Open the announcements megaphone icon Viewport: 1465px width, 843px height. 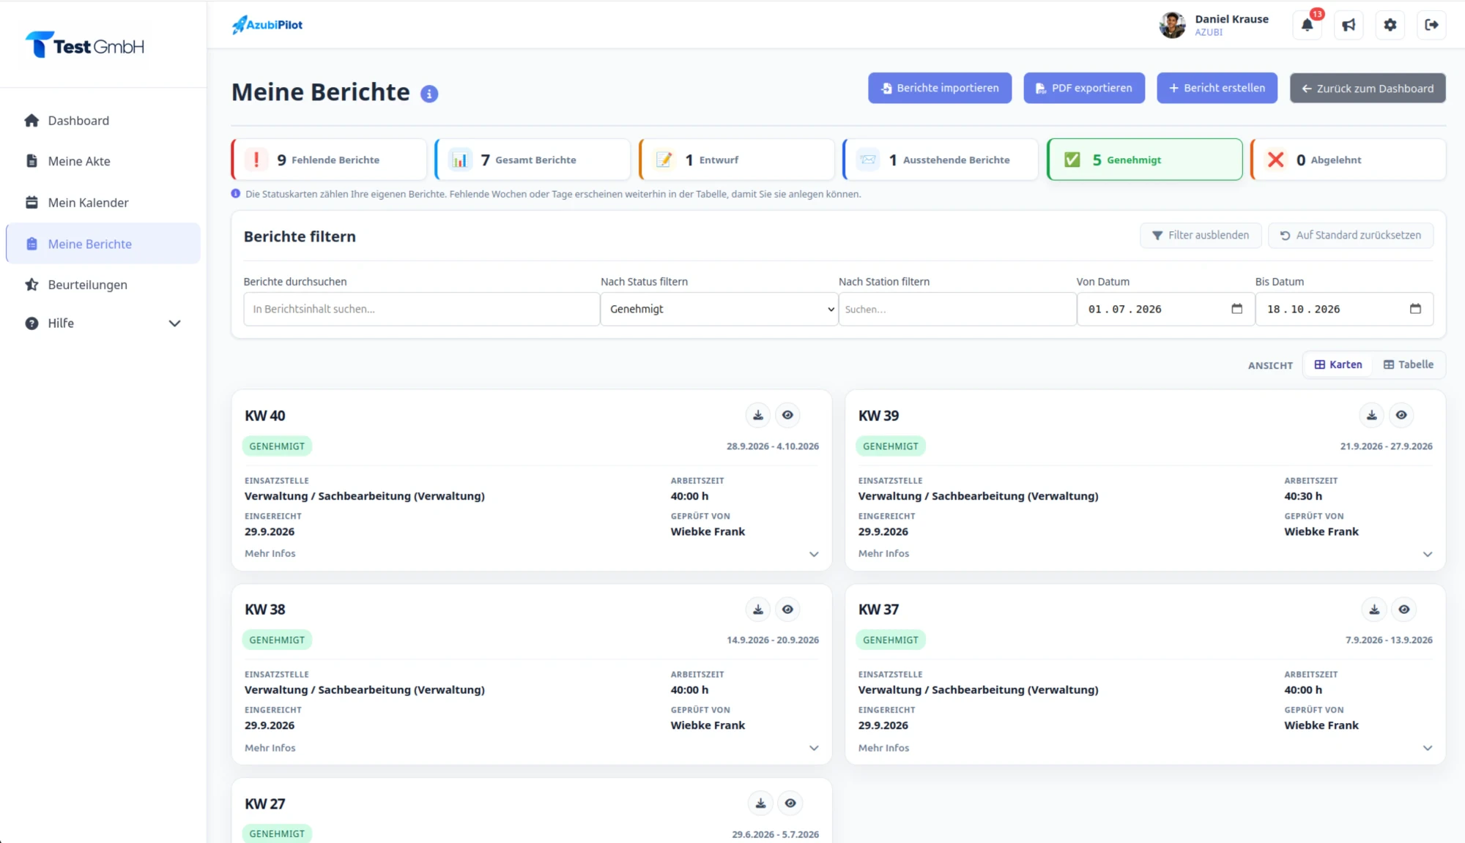[x=1349, y=25]
